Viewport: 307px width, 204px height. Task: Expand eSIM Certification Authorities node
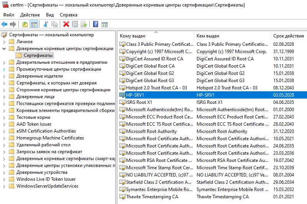tap(4, 131)
